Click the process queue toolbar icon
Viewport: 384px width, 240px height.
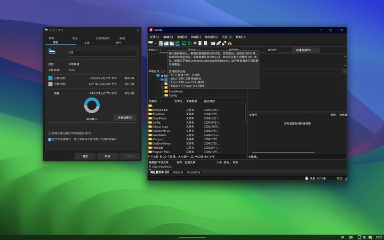coord(190,43)
